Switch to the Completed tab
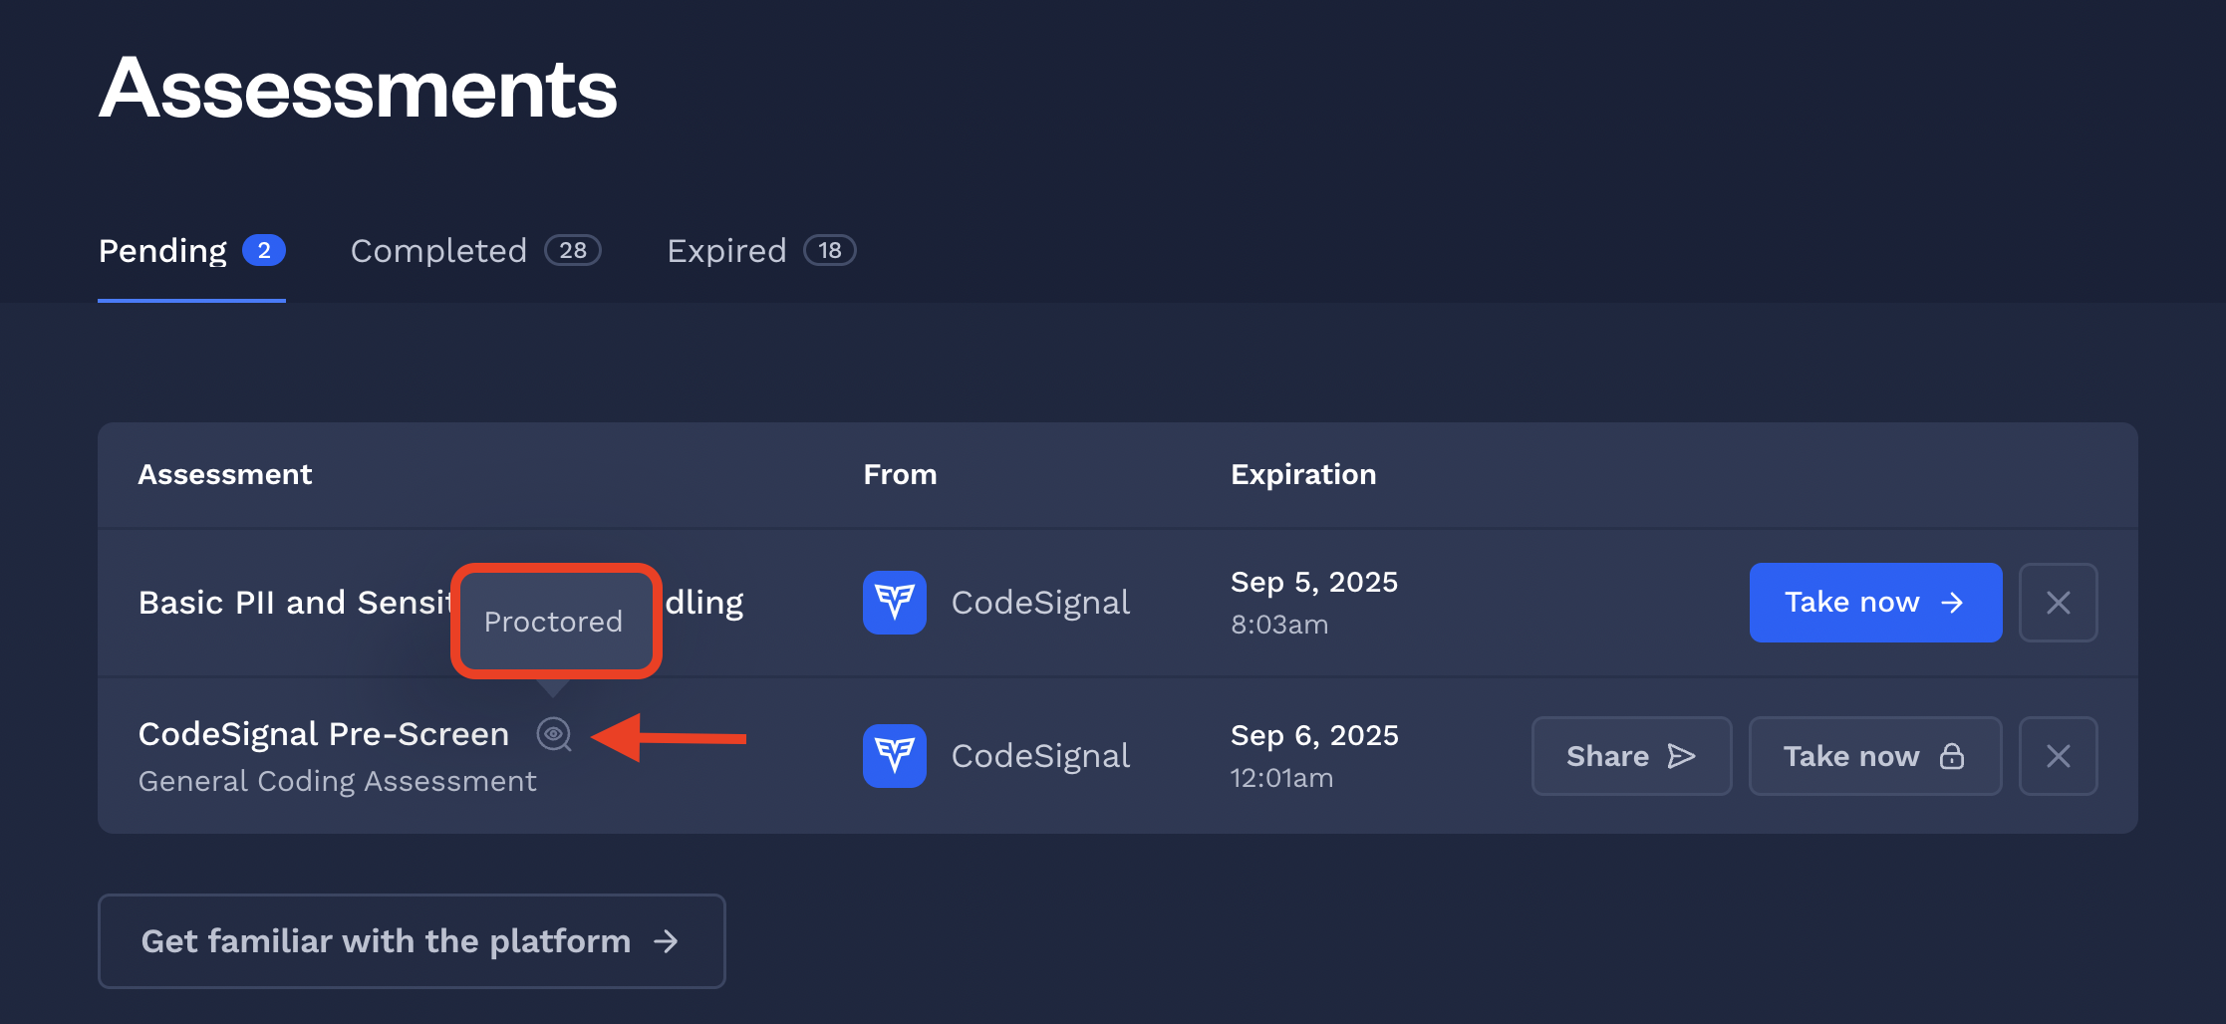2226x1024 pixels. 438,251
